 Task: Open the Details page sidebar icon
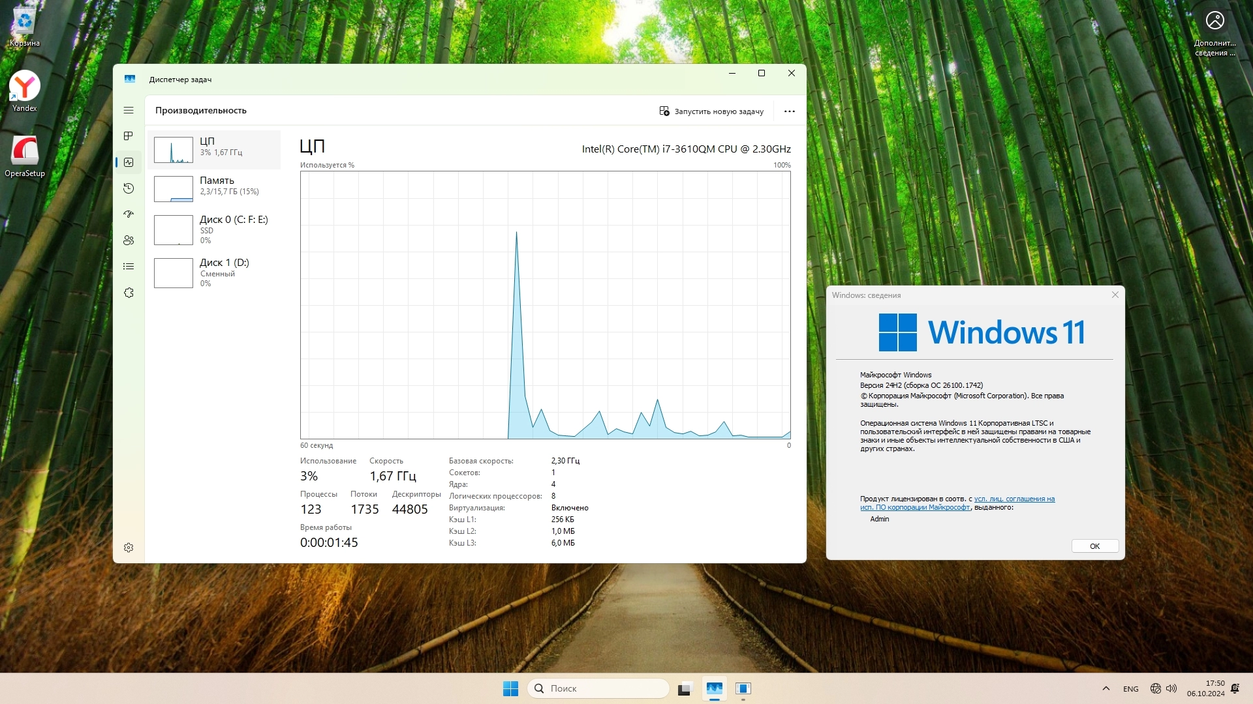pos(129,267)
